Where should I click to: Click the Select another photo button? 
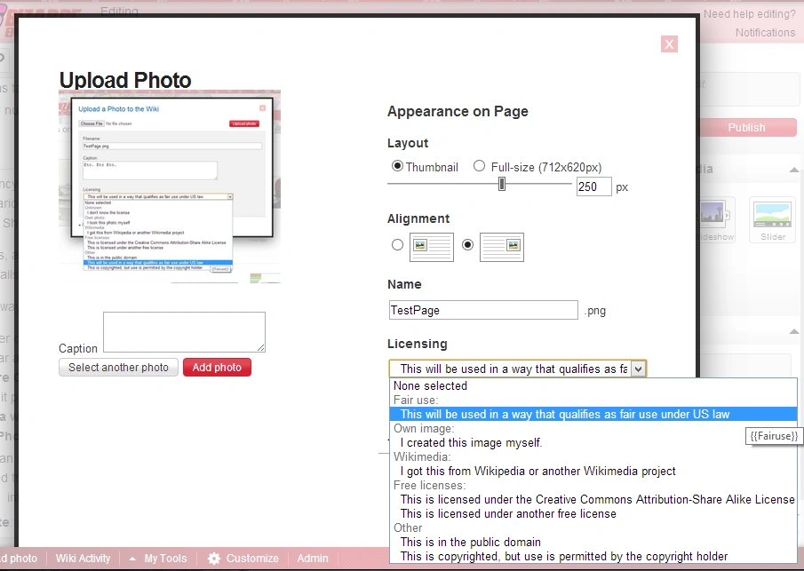click(x=118, y=368)
